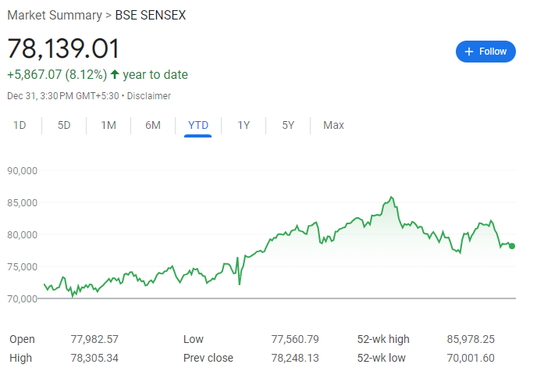The width and height of the screenshot is (537, 375).
Task: Click the Open value 77,982.57
Action: [94, 339]
